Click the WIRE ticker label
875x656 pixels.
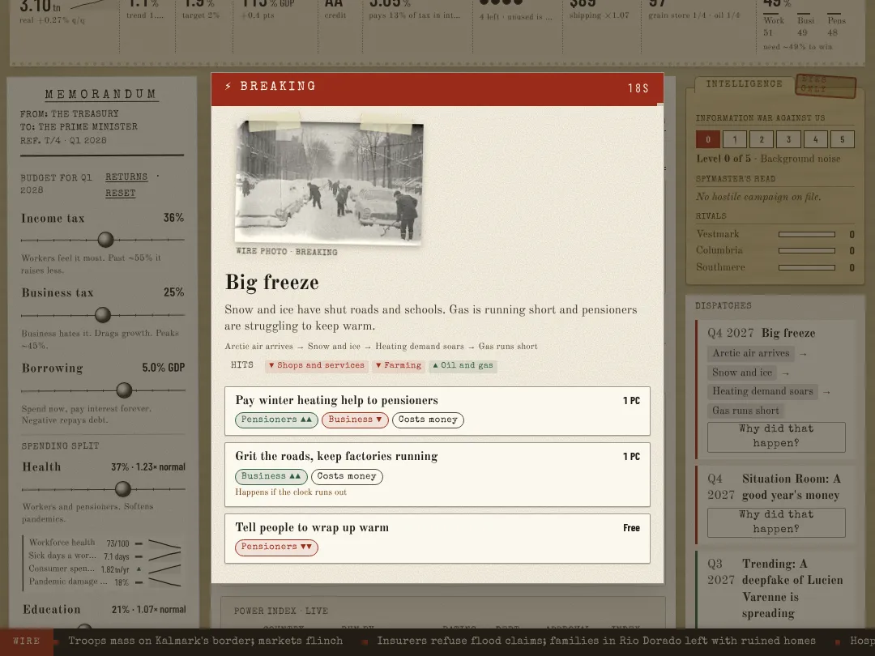point(26,641)
